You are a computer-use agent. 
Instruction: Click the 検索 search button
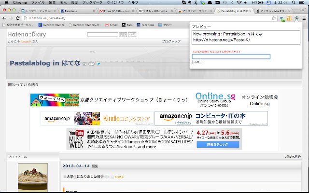coord(132,35)
